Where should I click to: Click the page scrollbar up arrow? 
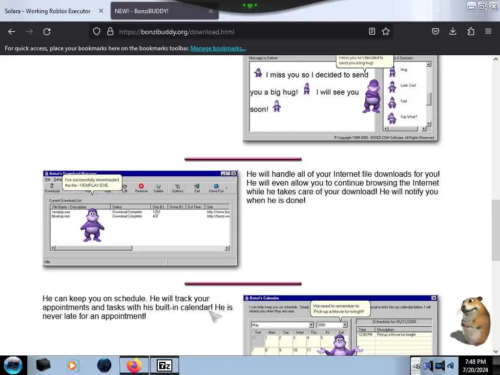pos(496,59)
